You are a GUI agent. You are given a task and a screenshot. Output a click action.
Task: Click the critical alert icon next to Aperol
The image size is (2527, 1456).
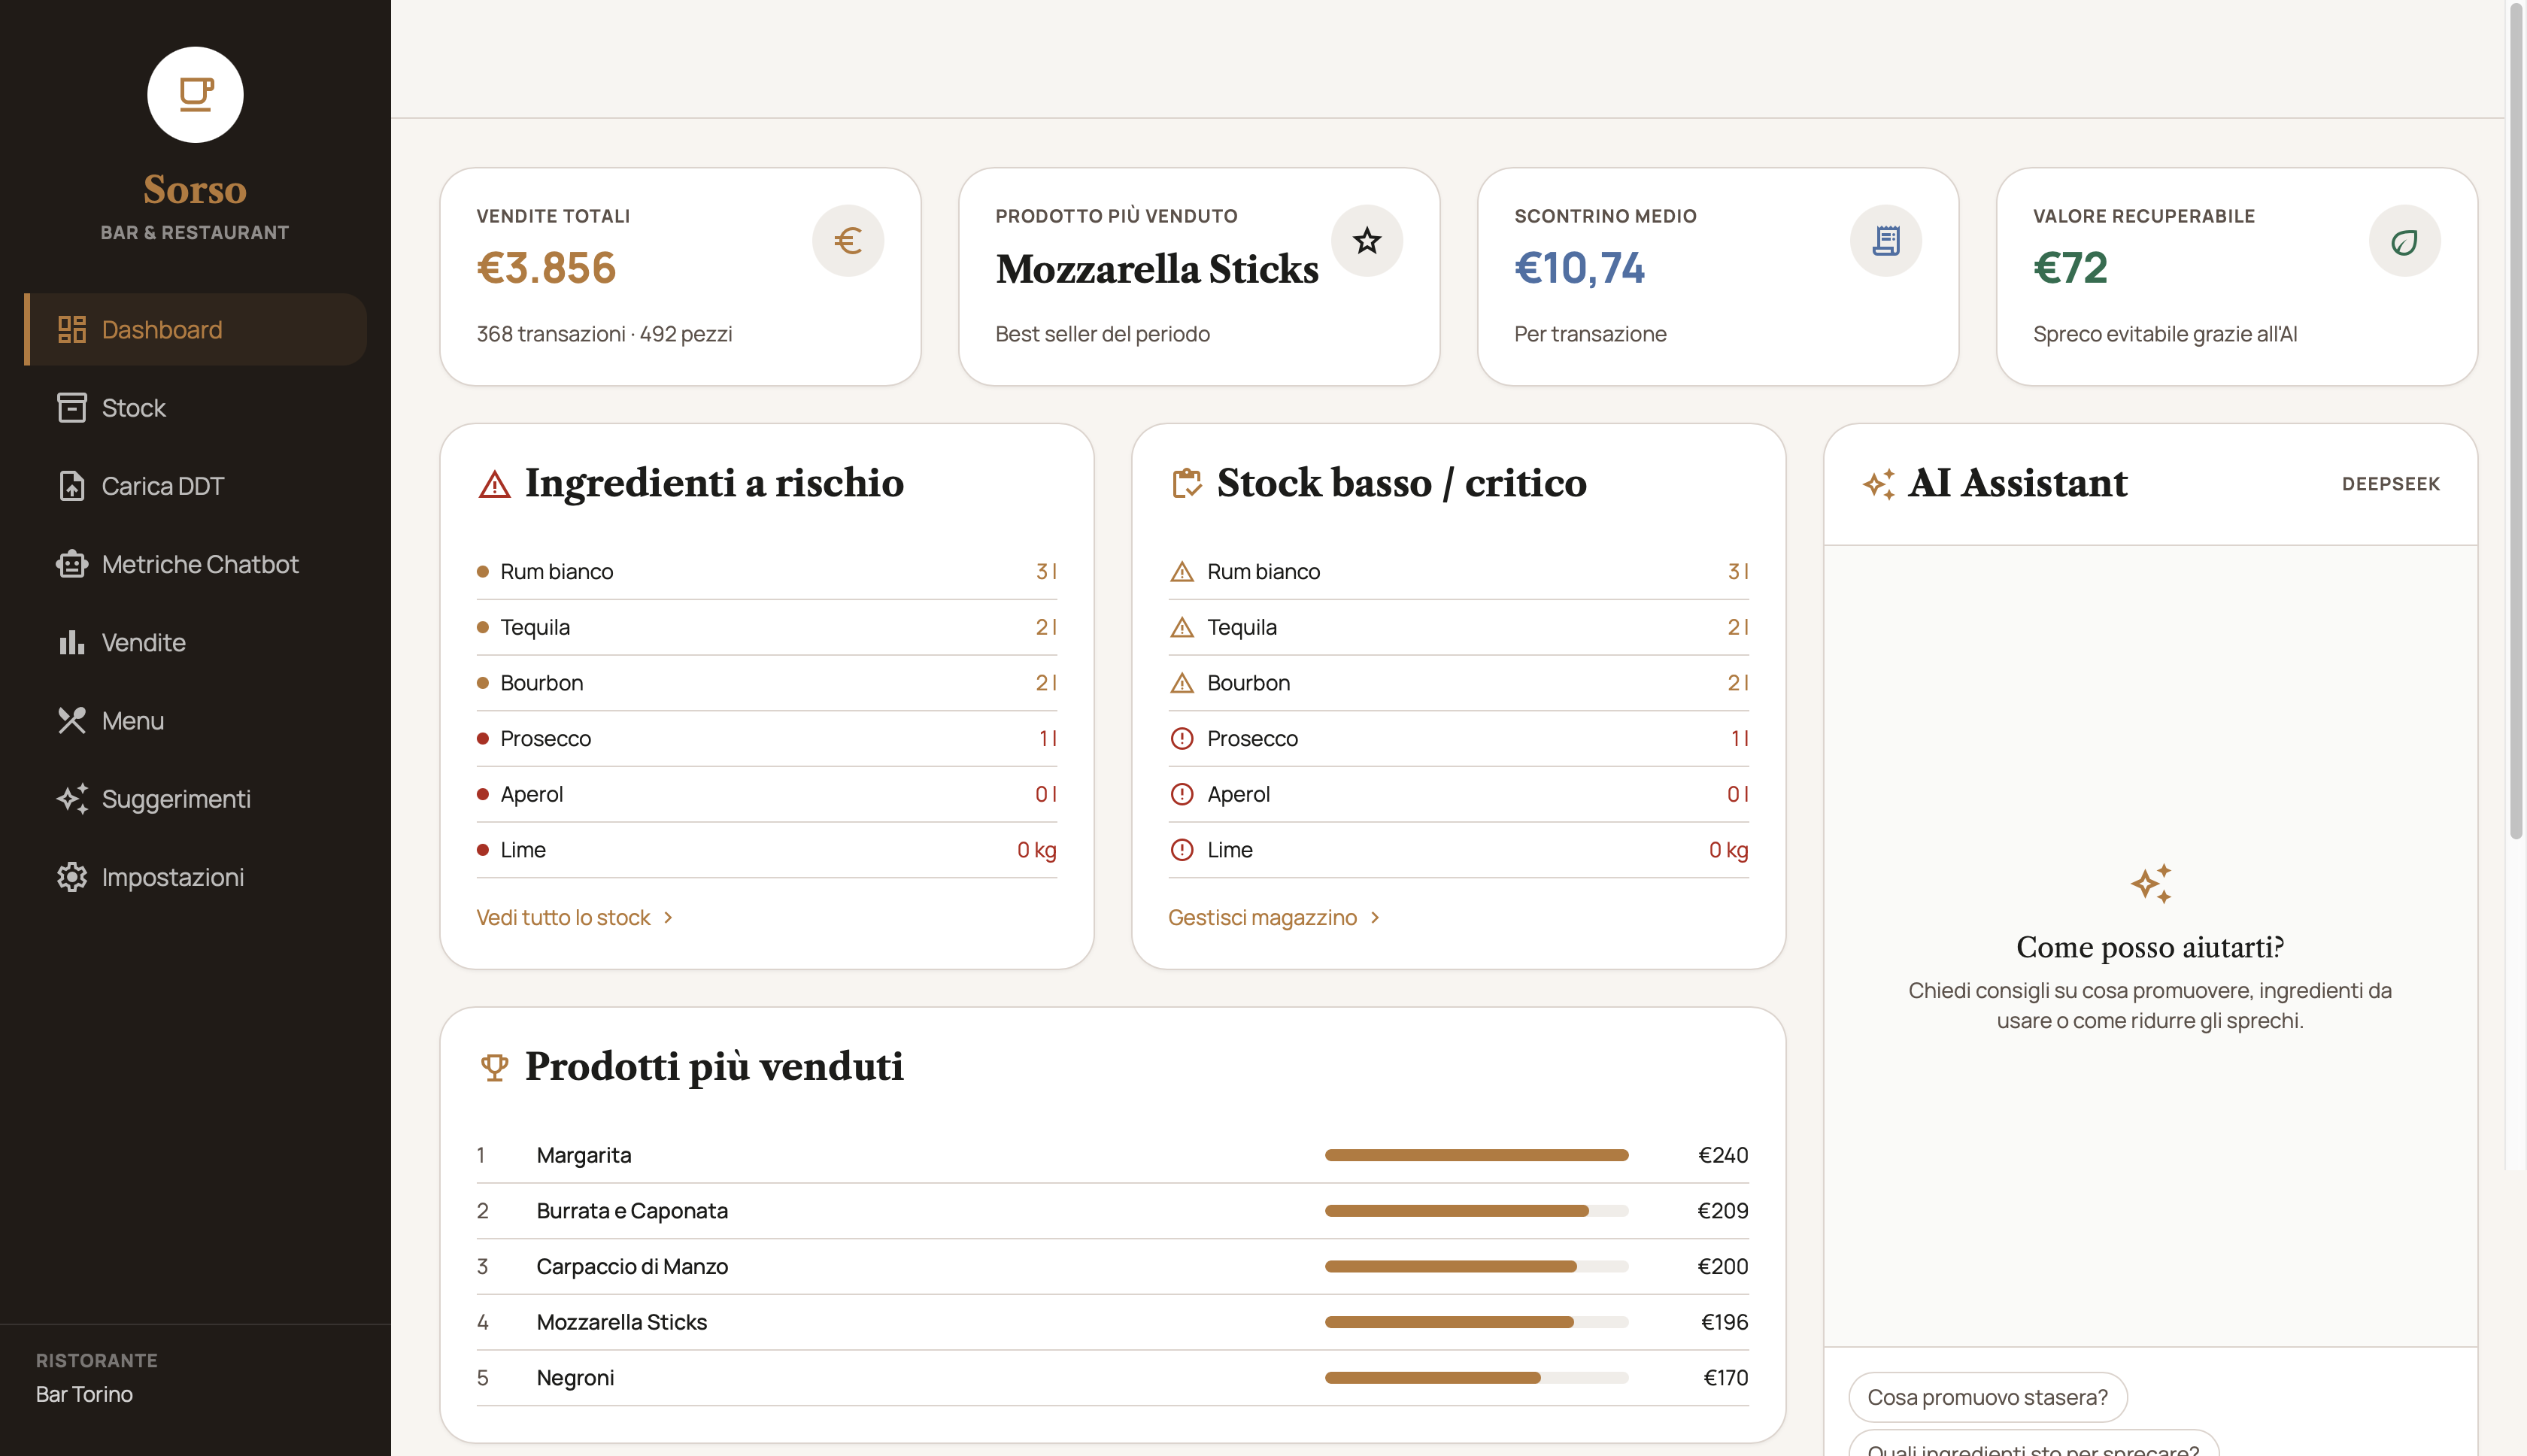1181,794
